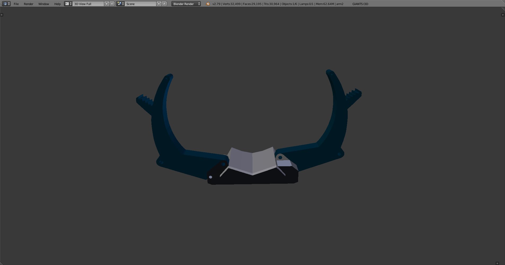This screenshot has width=505, height=265.
Task: Open the Help menu
Action: (57, 4)
